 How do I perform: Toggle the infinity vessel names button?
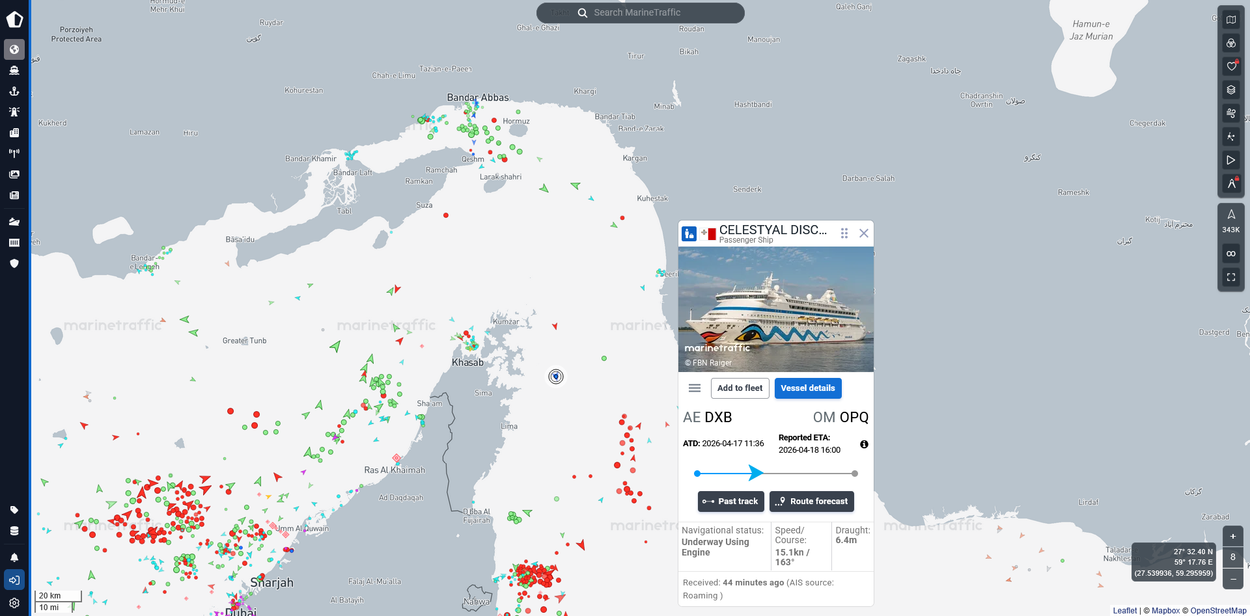click(1231, 254)
